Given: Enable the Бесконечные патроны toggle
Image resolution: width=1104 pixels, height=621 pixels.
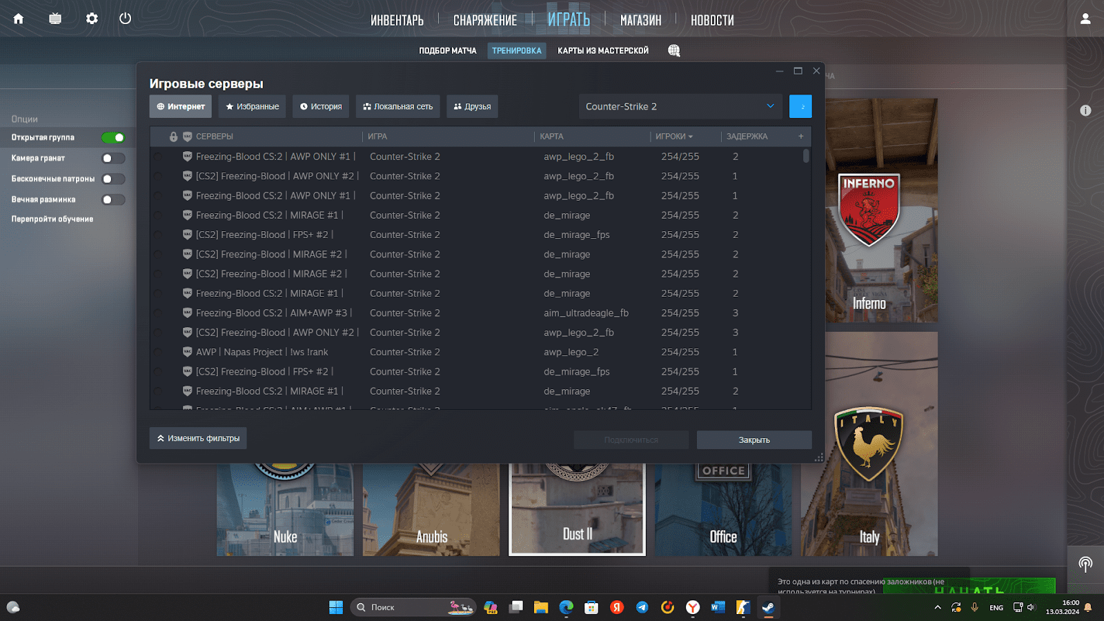Looking at the screenshot, I should coord(113,179).
